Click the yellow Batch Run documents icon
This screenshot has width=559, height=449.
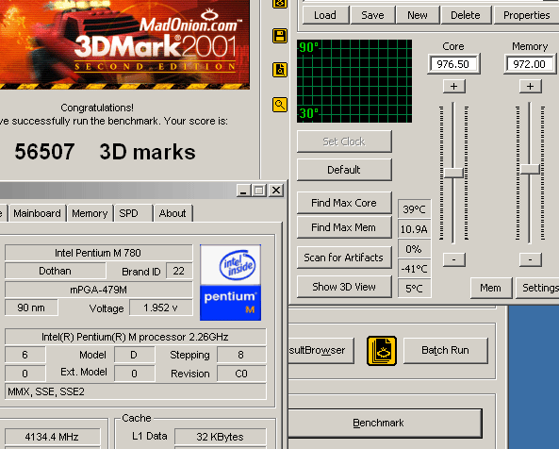382,351
